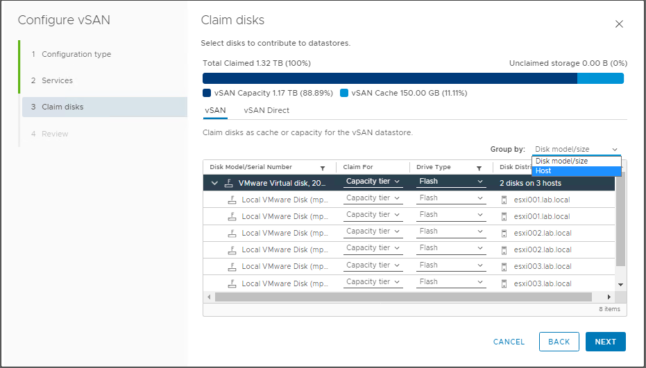Image resolution: width=646 pixels, height=368 pixels.
Task: Click the NEXT button
Action: (606, 342)
